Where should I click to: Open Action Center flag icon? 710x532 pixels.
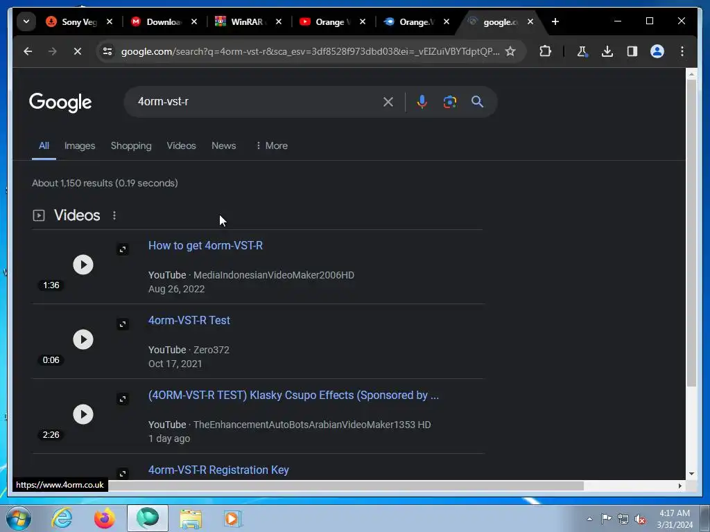click(x=606, y=519)
